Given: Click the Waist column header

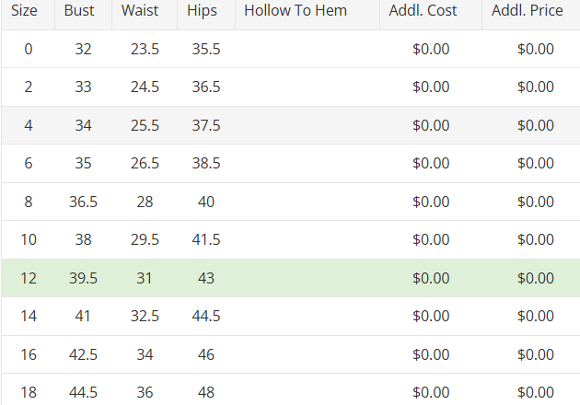Looking at the screenshot, I should (140, 11).
